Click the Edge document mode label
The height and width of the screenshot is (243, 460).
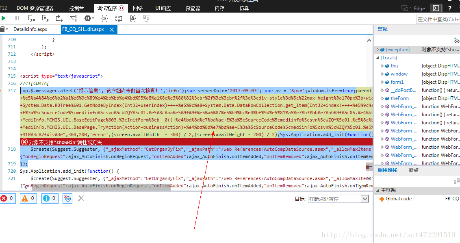coord(419,9)
